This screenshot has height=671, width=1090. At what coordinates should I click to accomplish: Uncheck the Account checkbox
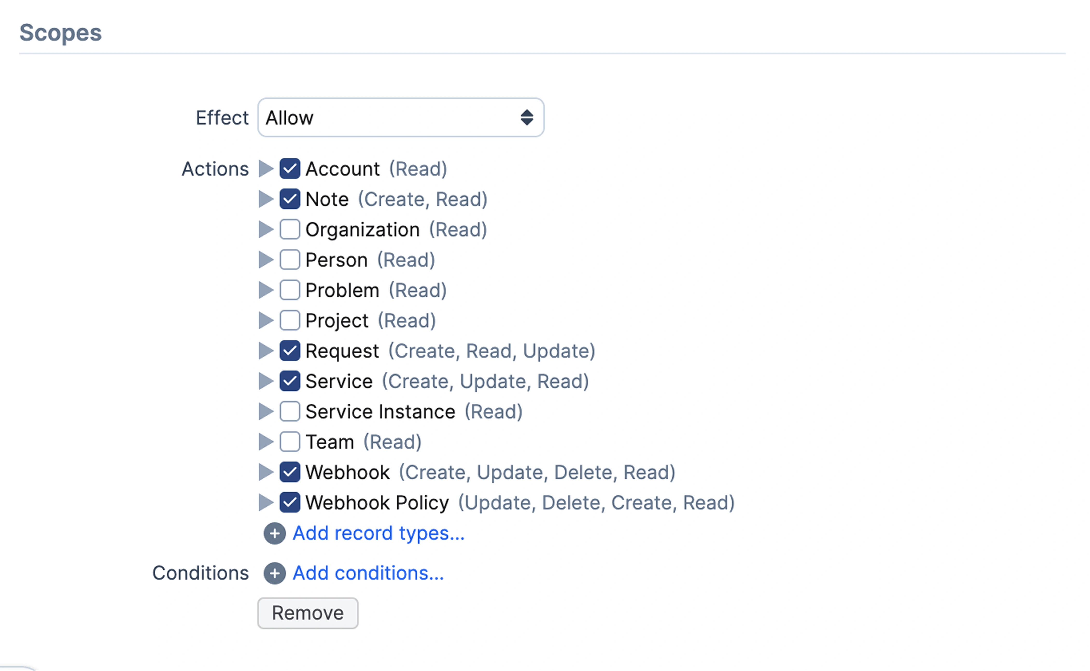click(290, 169)
